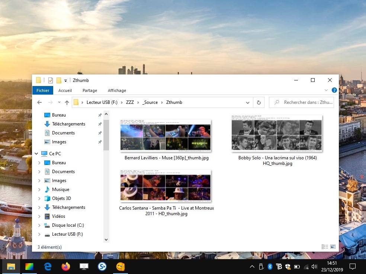Collapse the Ce PC tree node
Viewport: 366px width, 274px height.
36,153
